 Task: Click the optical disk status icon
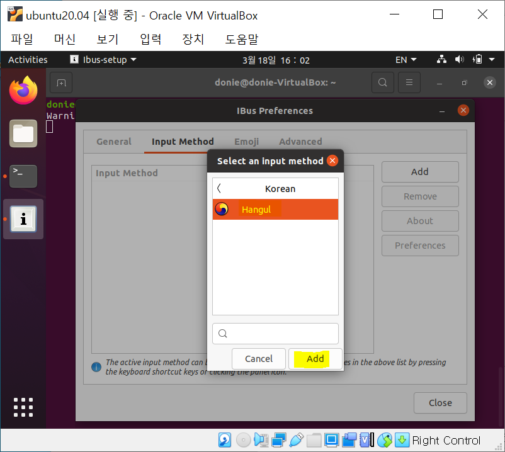click(x=243, y=440)
